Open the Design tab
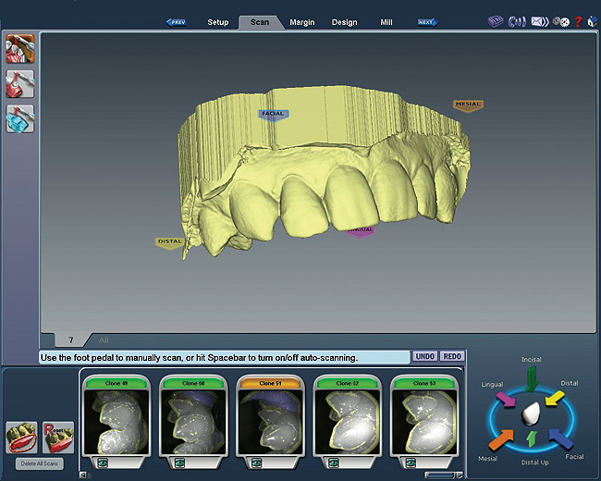The width and height of the screenshot is (601, 481). pyautogui.click(x=344, y=21)
